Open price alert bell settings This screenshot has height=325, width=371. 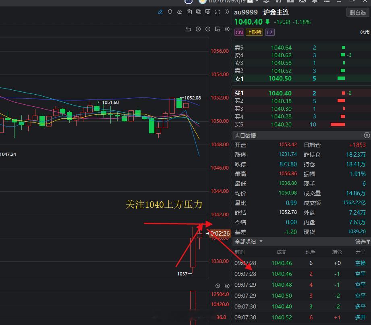[170, 12]
